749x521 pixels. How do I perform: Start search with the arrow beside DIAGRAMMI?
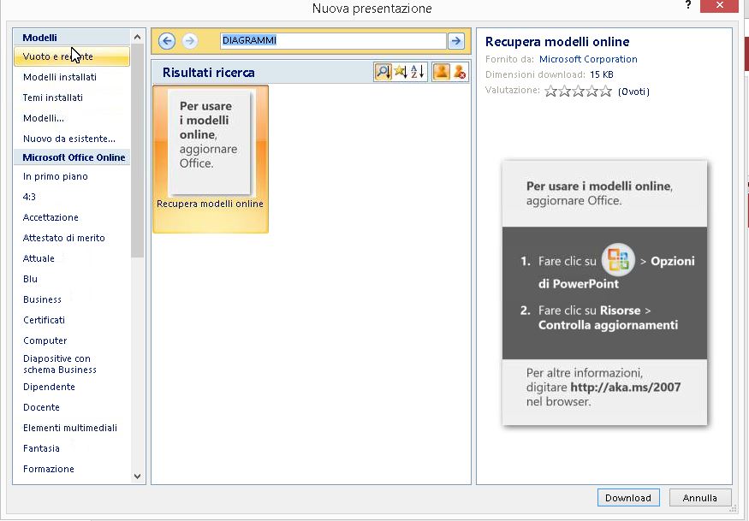coord(456,41)
